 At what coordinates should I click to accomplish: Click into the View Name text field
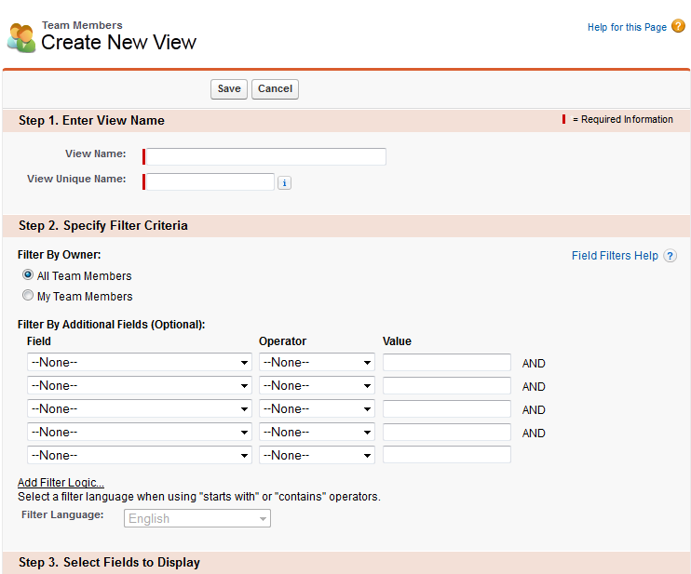(265, 156)
